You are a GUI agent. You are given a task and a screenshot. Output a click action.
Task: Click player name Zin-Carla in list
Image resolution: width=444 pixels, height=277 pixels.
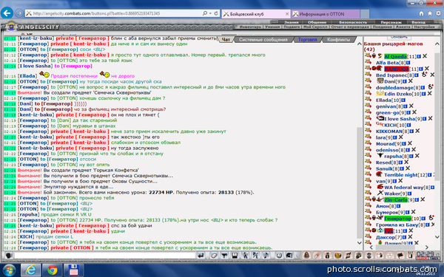[x=396, y=200]
